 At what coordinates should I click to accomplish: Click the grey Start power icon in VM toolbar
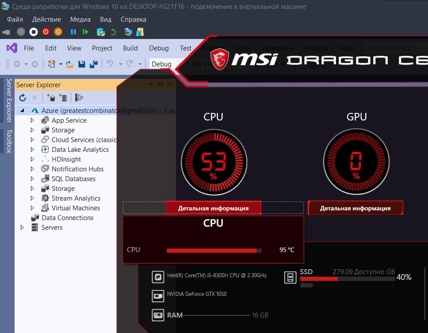pyautogui.click(x=21, y=32)
